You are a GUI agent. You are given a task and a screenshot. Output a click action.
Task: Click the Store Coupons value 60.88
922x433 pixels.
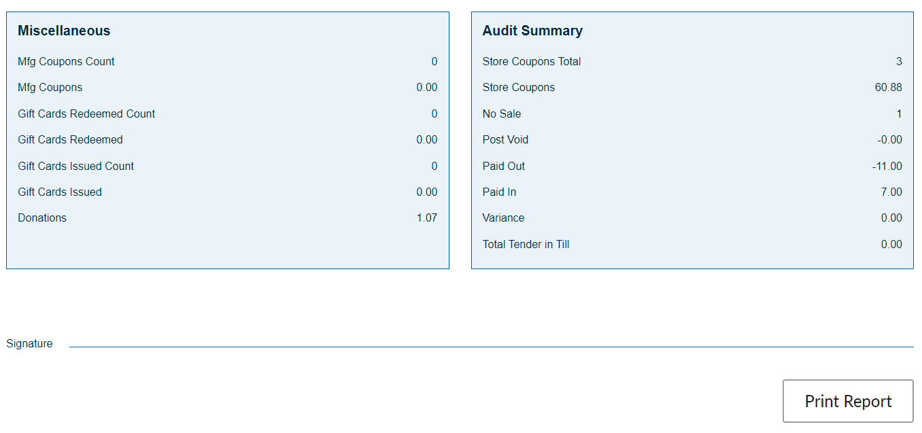click(x=888, y=87)
